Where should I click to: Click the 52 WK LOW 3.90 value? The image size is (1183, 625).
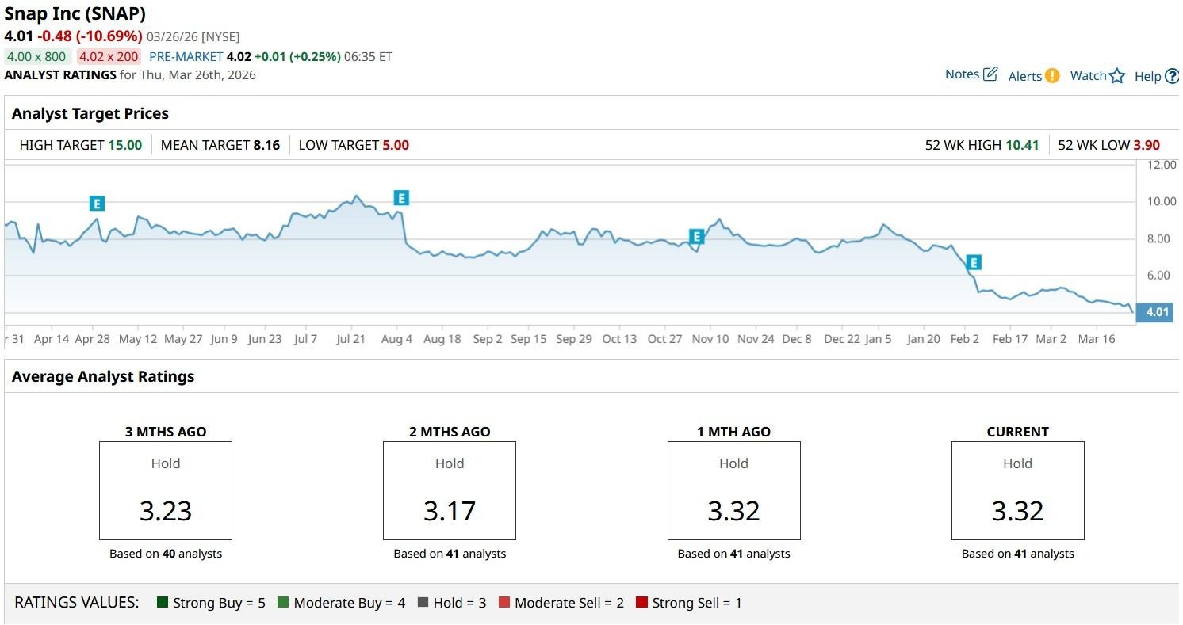[x=1147, y=145]
